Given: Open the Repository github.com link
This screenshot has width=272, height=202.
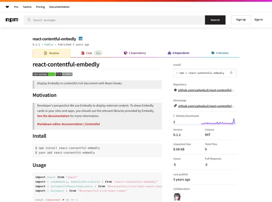Looking at the screenshot, I should 206,90.
